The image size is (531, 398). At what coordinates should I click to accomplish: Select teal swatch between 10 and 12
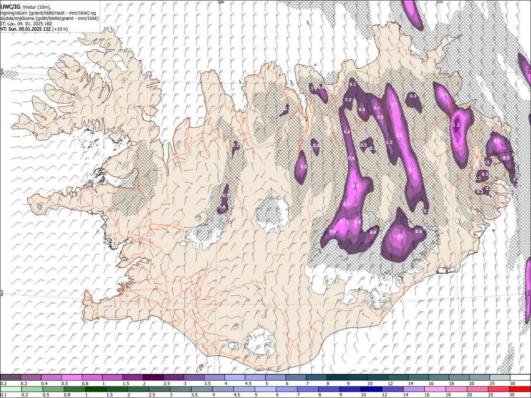pos(378,377)
